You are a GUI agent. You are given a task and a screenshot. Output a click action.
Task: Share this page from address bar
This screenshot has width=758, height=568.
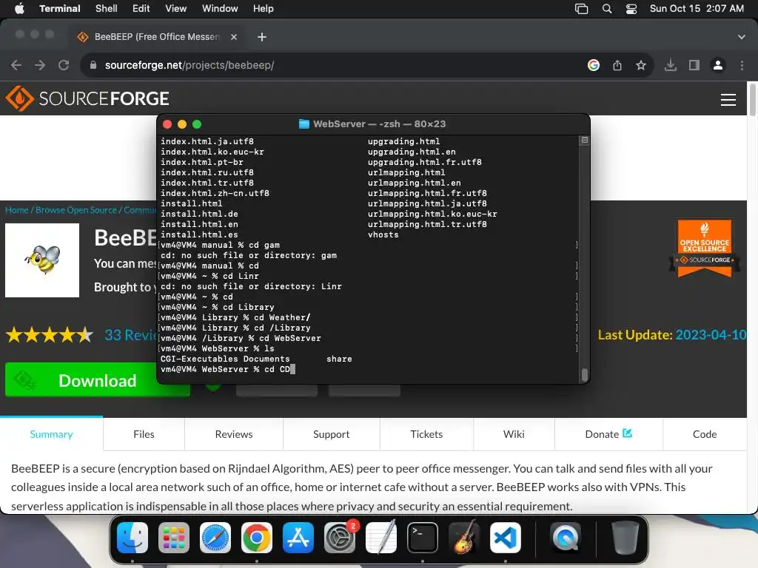(617, 65)
